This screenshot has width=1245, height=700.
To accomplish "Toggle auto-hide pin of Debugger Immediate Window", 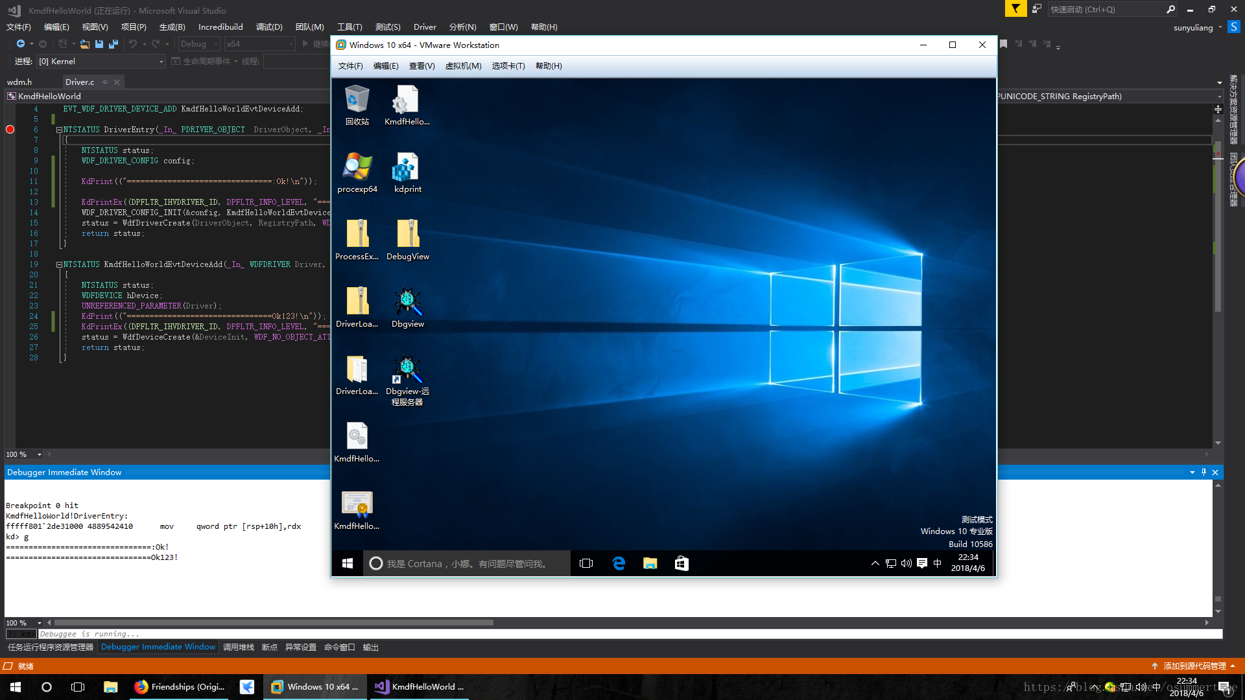I will [x=1203, y=472].
